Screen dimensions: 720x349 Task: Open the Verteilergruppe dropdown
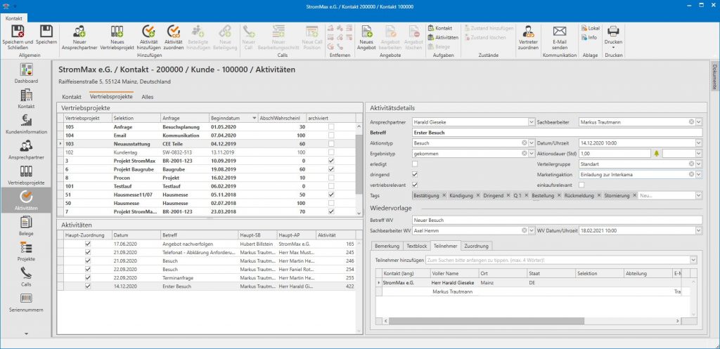698,164
